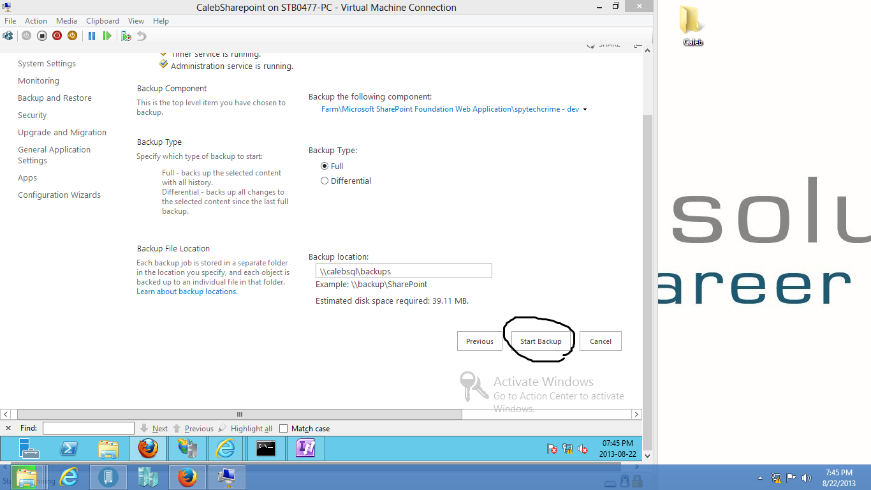Screen dimensions: 871x490
Task: Open the View menu
Action: 136,21
